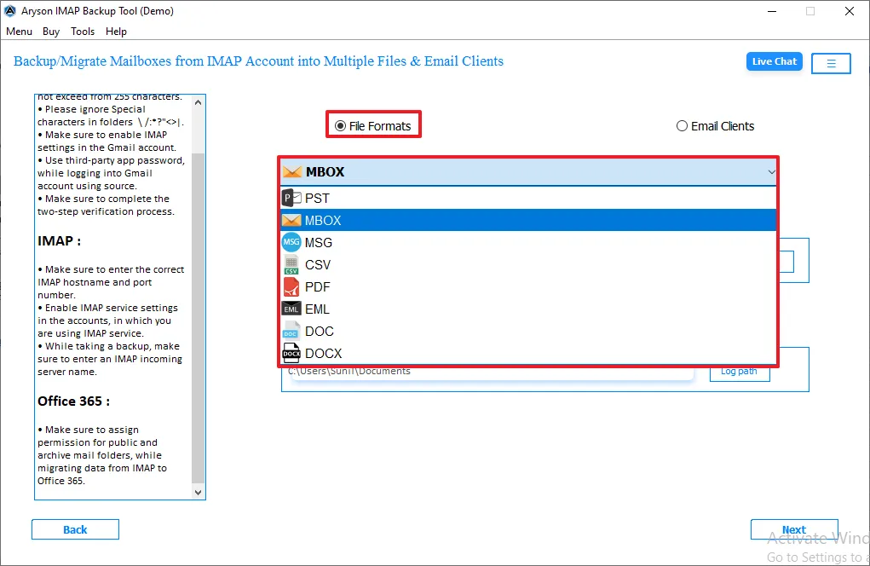The width and height of the screenshot is (870, 566).
Task: Open the Buy menu
Action: pos(51,32)
